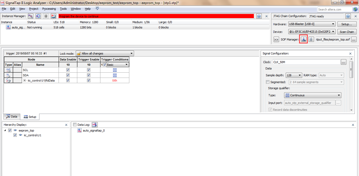The height and width of the screenshot is (176, 359).
Task: Toggle Trigger Enable checkbox for SDA
Action: 89,75
